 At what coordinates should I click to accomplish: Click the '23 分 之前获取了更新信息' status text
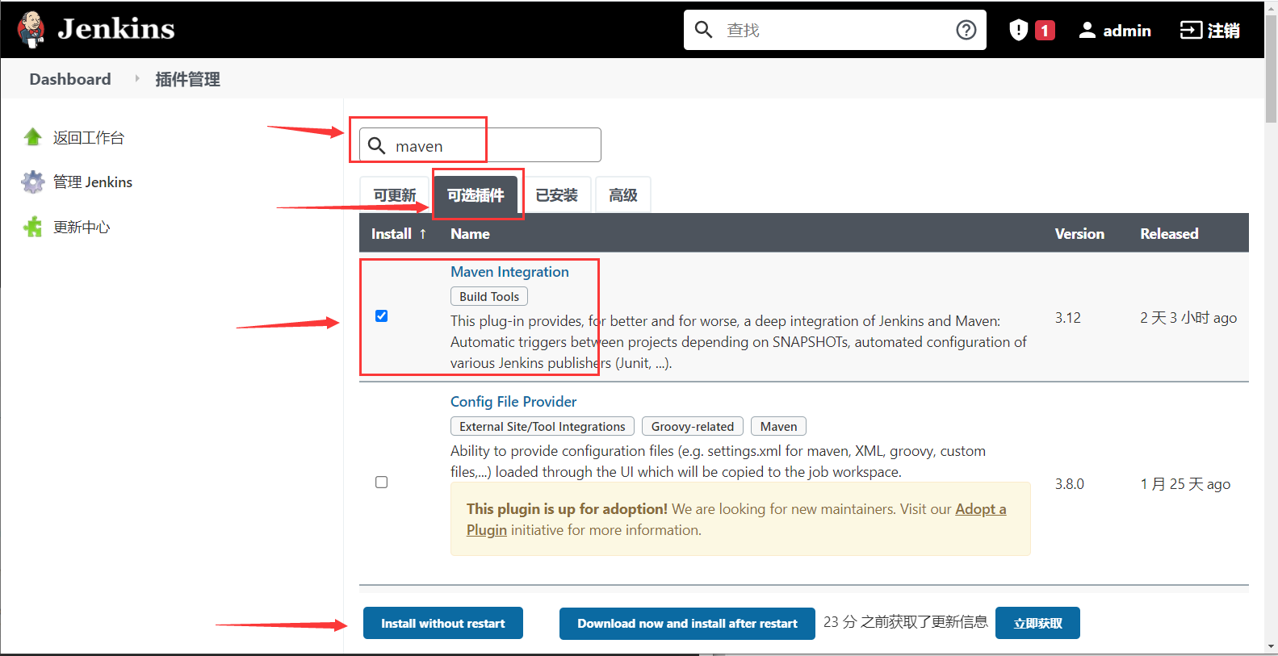(x=905, y=622)
